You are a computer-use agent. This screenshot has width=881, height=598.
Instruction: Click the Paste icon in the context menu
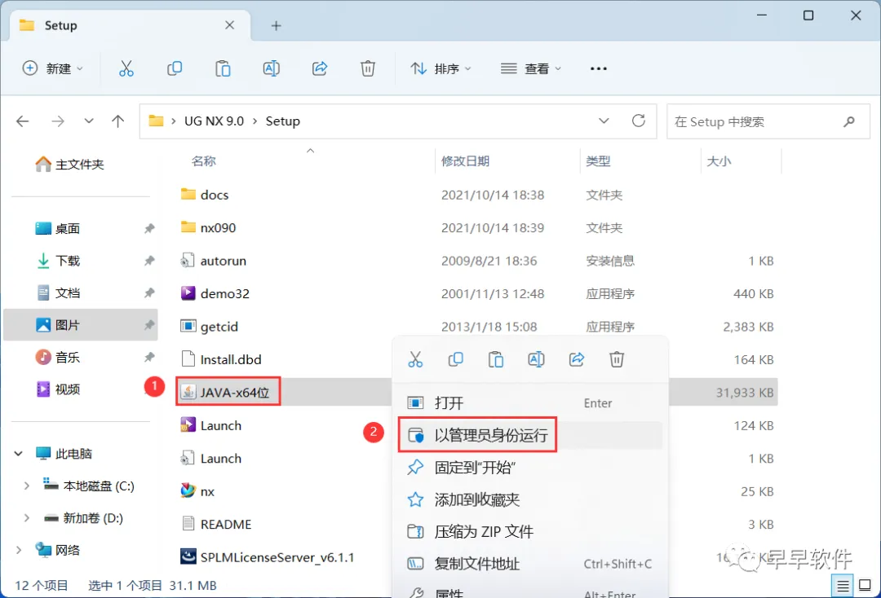[x=496, y=359]
